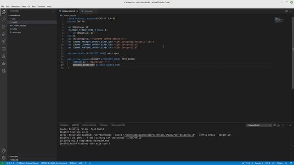The height and width of the screenshot is (165, 294).
Task: Open the Testing flask icon view
Action: [4, 56]
